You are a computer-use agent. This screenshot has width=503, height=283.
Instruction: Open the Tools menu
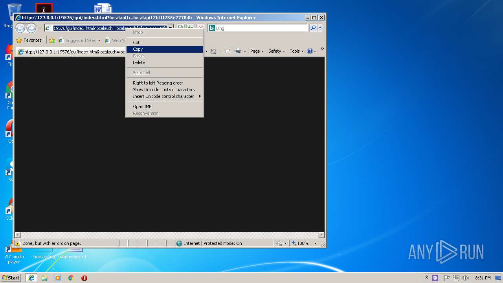click(297, 51)
